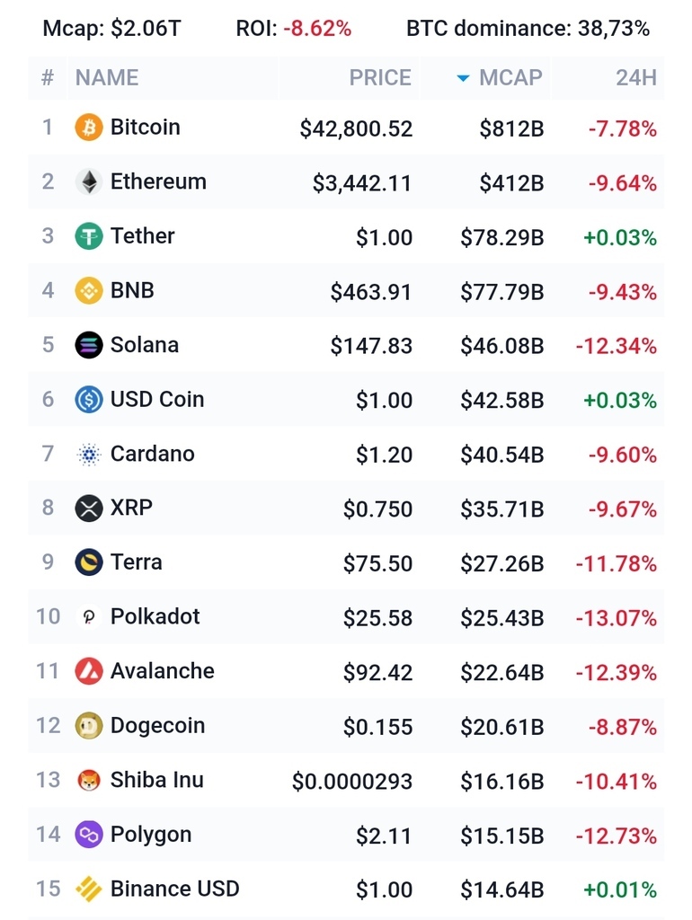Open the Cardano coin name link
This screenshot has height=920, width=692.
pyautogui.click(x=152, y=454)
